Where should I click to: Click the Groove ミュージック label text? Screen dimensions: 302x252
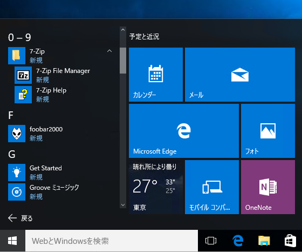54,188
